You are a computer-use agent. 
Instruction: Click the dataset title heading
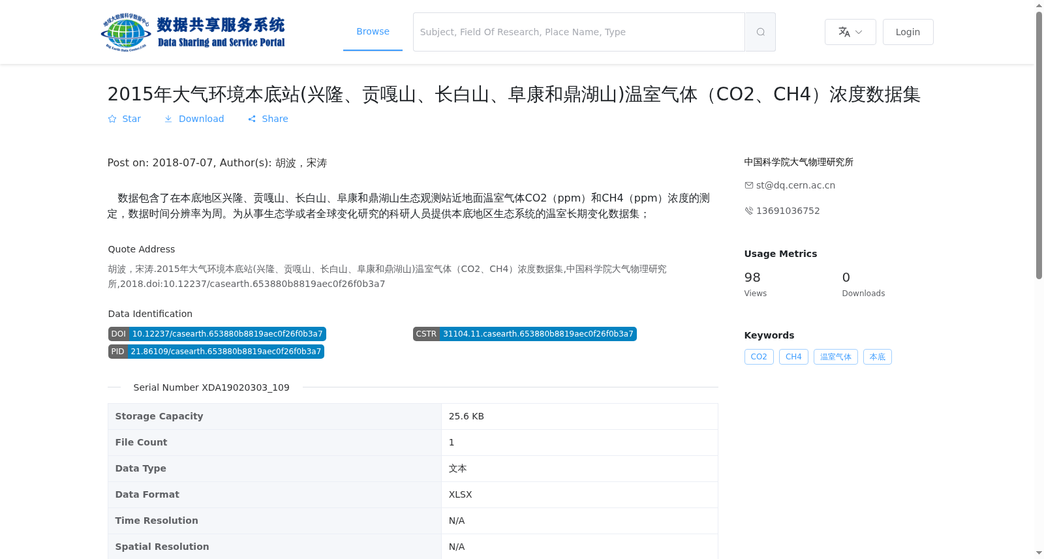click(514, 95)
